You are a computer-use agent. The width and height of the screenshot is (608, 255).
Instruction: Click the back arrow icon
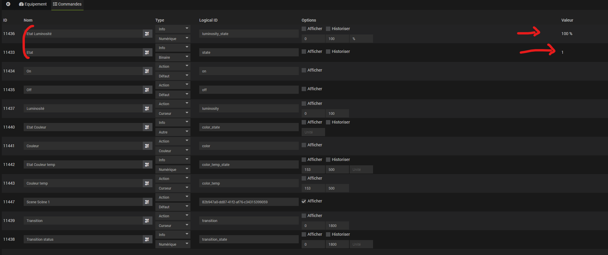pos(8,4)
